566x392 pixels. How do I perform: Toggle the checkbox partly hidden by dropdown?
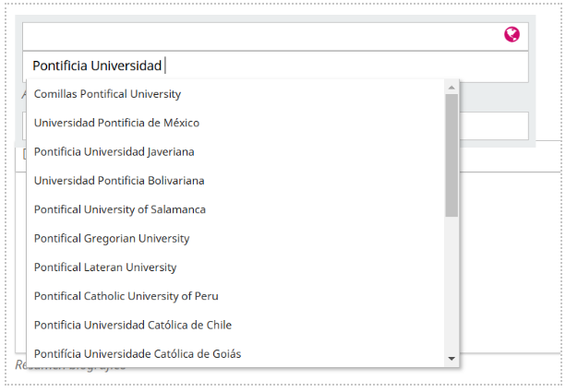(25, 154)
